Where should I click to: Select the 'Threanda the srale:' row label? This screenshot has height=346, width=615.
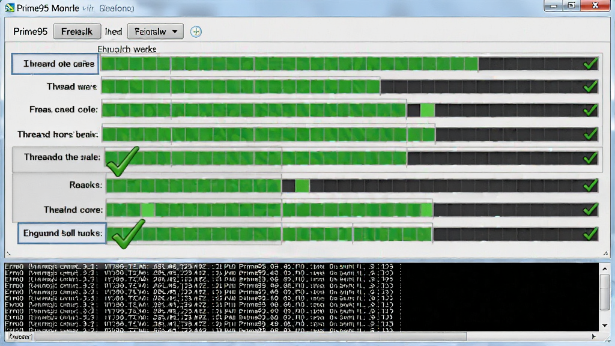pyautogui.click(x=62, y=157)
